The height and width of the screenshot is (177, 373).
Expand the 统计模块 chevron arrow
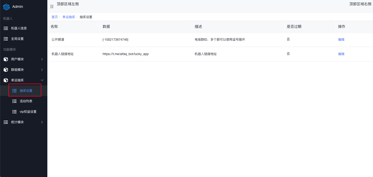tap(42, 122)
